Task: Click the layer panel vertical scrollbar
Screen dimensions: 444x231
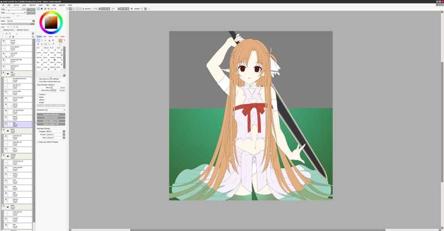Action: (34, 130)
